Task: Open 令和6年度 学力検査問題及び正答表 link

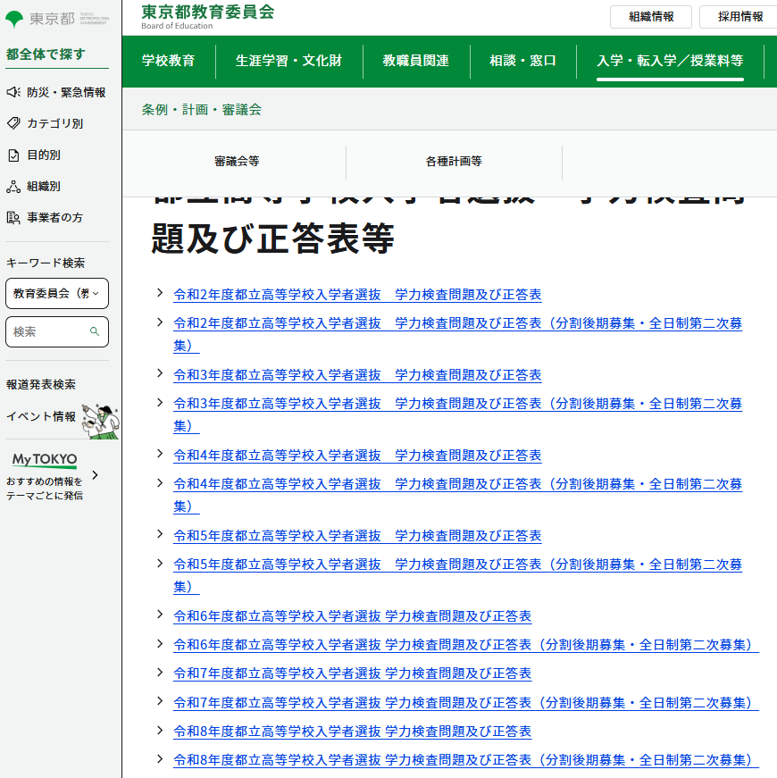Action: [352, 616]
